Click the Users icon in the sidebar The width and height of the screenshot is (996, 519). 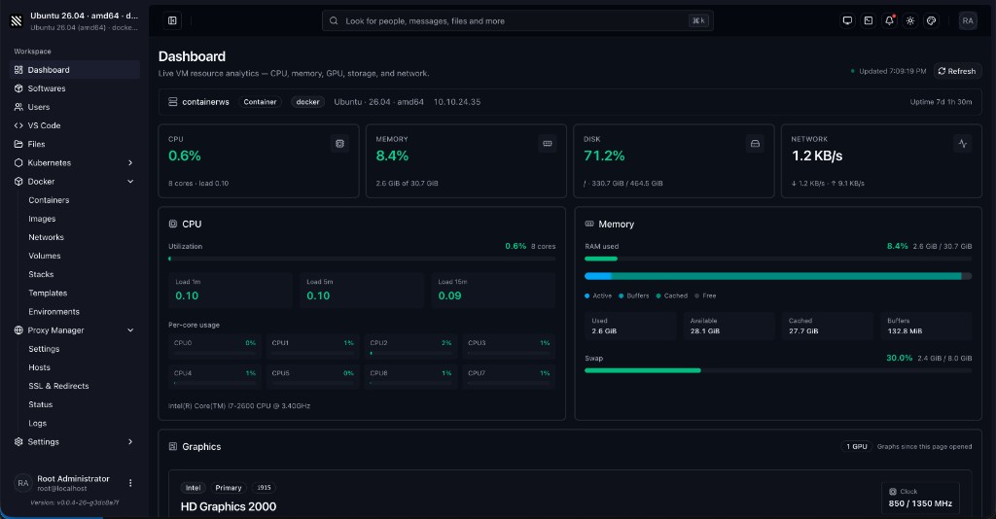(x=18, y=107)
